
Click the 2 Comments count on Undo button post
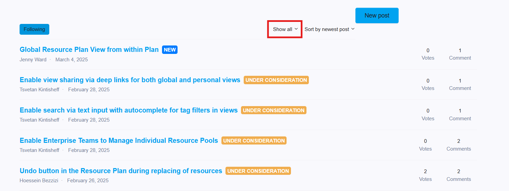click(459, 175)
